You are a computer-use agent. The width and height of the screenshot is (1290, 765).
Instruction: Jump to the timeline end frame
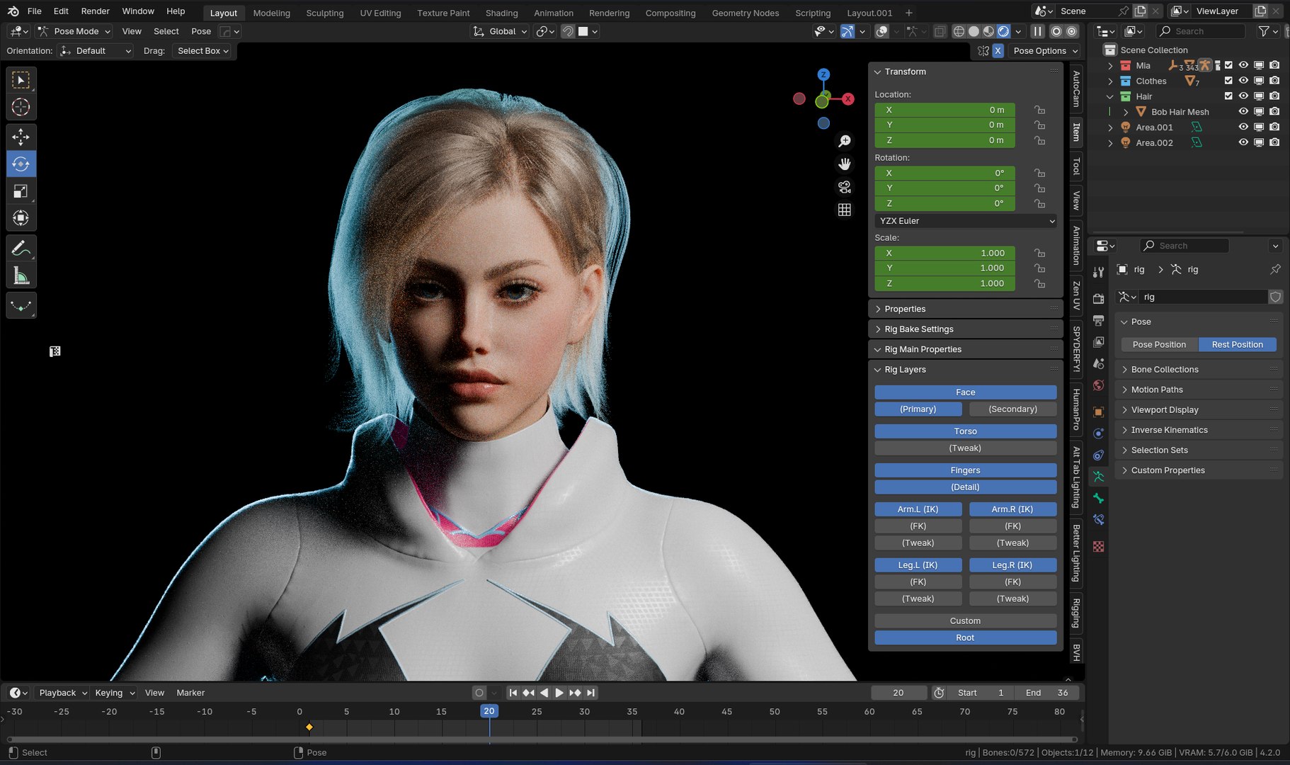pos(590,693)
